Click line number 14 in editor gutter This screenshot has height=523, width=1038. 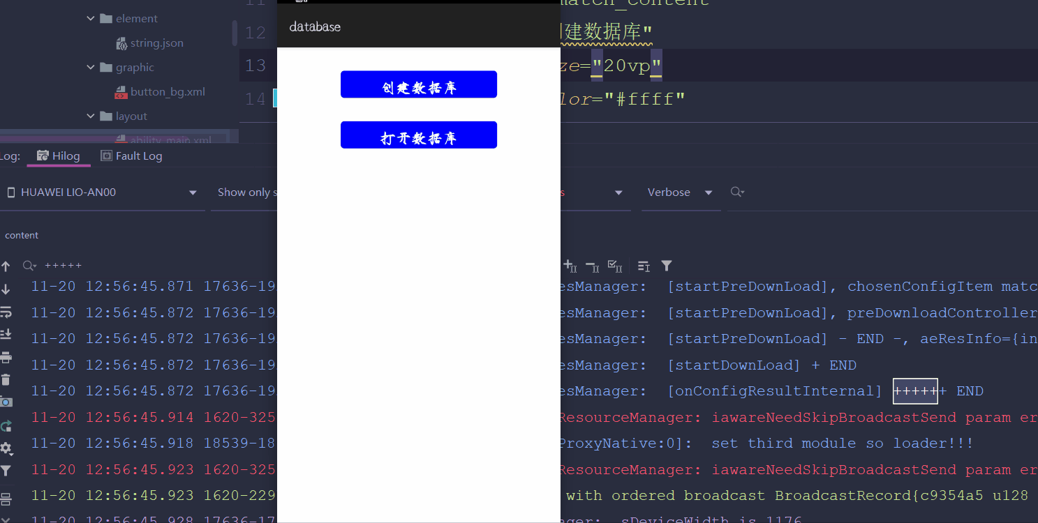[x=255, y=99]
